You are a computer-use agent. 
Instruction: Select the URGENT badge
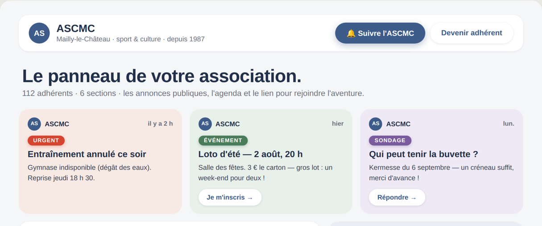pyautogui.click(x=46, y=140)
